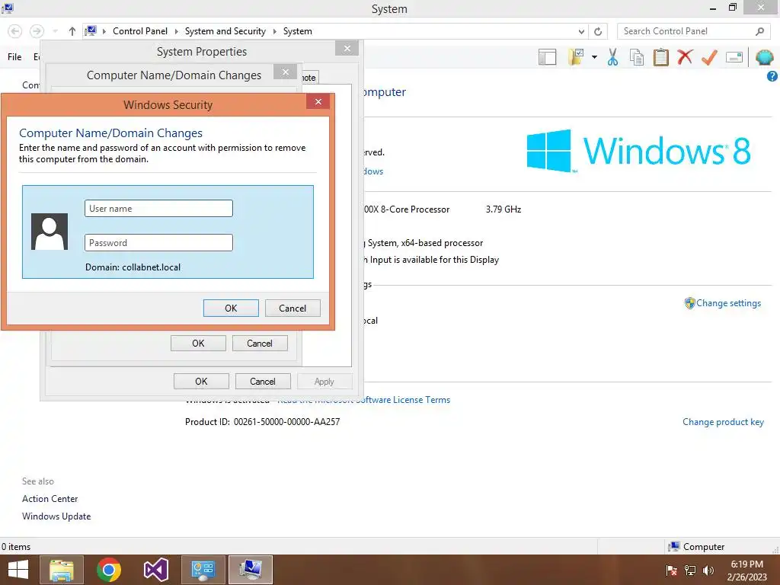
Task: Click the orange checkmark icon
Action: (709, 57)
